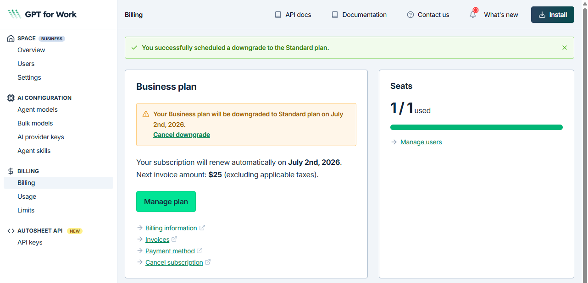Click the '1 / 1 used' seats count

pyautogui.click(x=410, y=109)
